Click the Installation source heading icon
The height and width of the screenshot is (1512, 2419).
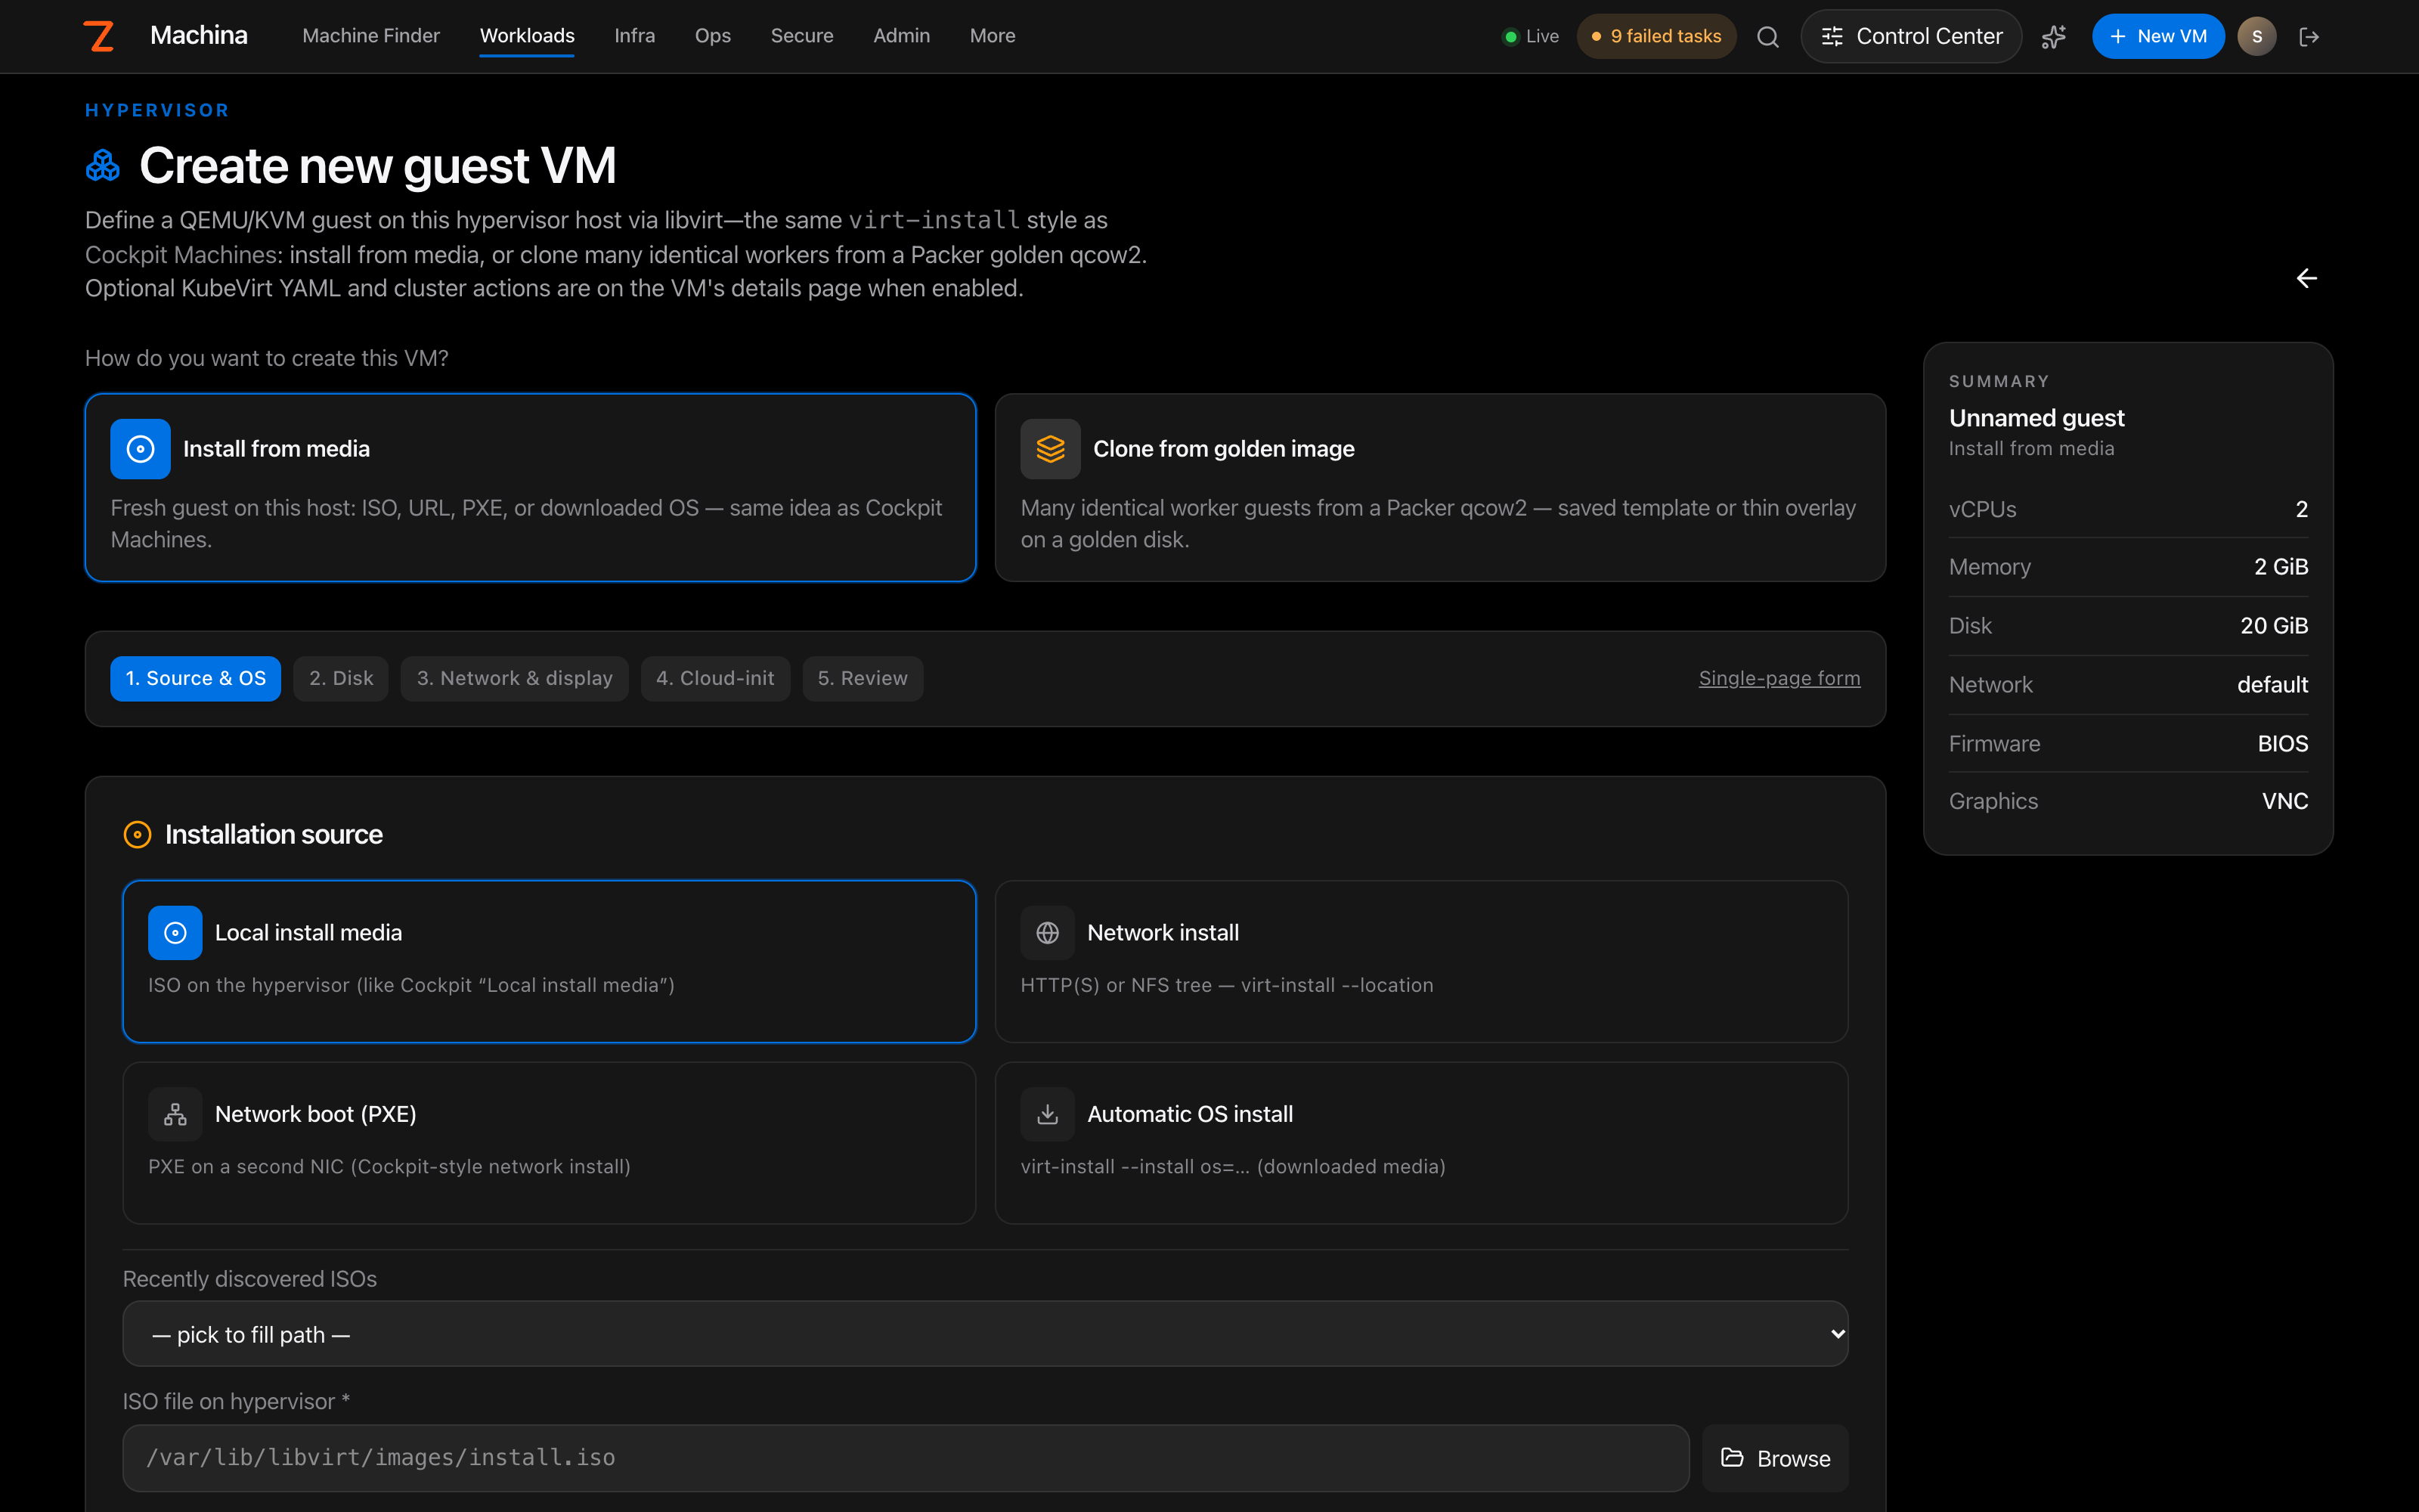pos(137,834)
